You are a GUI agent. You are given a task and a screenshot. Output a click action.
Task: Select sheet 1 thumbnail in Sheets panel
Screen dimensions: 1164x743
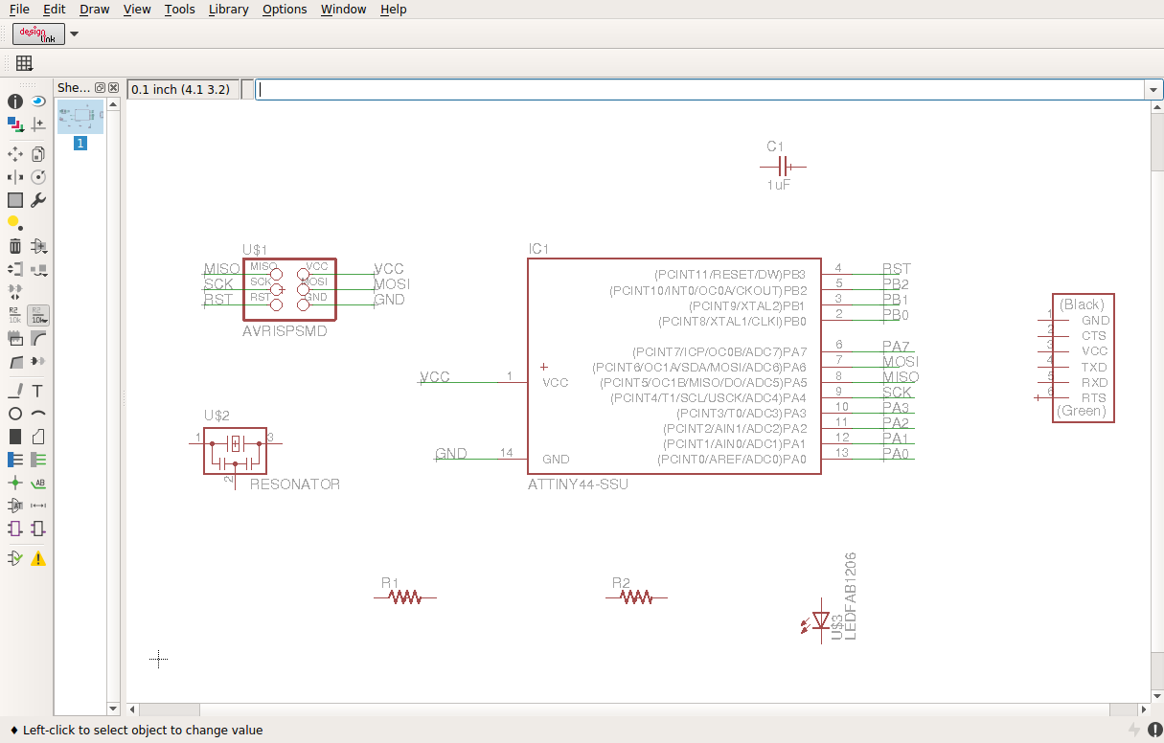point(80,117)
